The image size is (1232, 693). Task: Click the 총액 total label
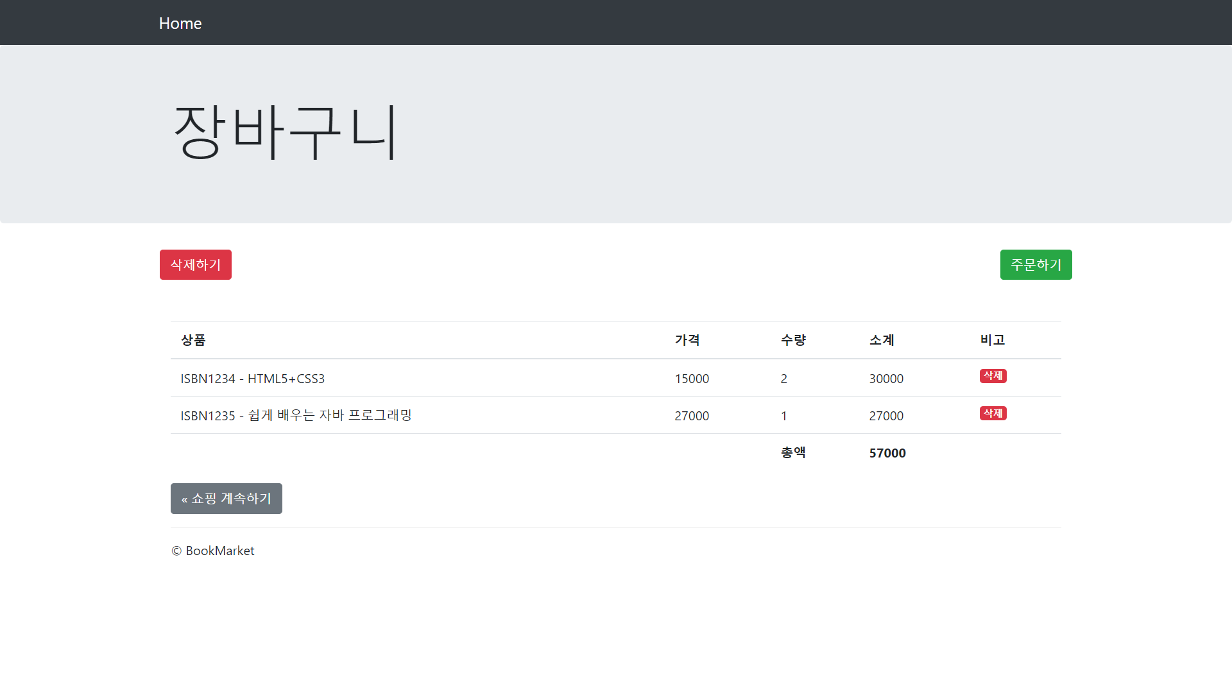(x=793, y=453)
